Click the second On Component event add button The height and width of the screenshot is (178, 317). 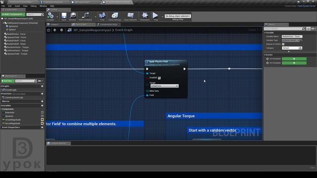click(294, 63)
